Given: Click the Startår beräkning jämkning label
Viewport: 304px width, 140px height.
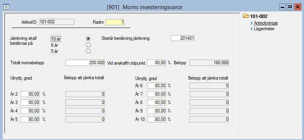Looking at the screenshot, I should pos(125,38).
